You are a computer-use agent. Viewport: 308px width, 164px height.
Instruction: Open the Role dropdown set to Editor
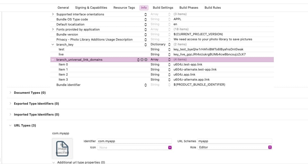[235, 147]
